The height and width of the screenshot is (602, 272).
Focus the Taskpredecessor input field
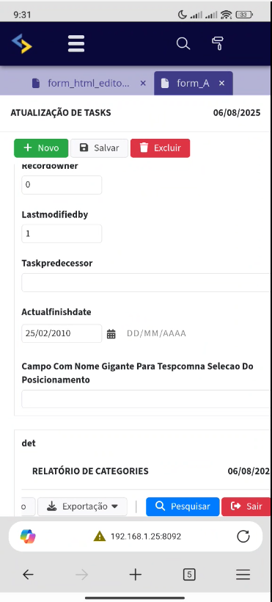point(146,283)
